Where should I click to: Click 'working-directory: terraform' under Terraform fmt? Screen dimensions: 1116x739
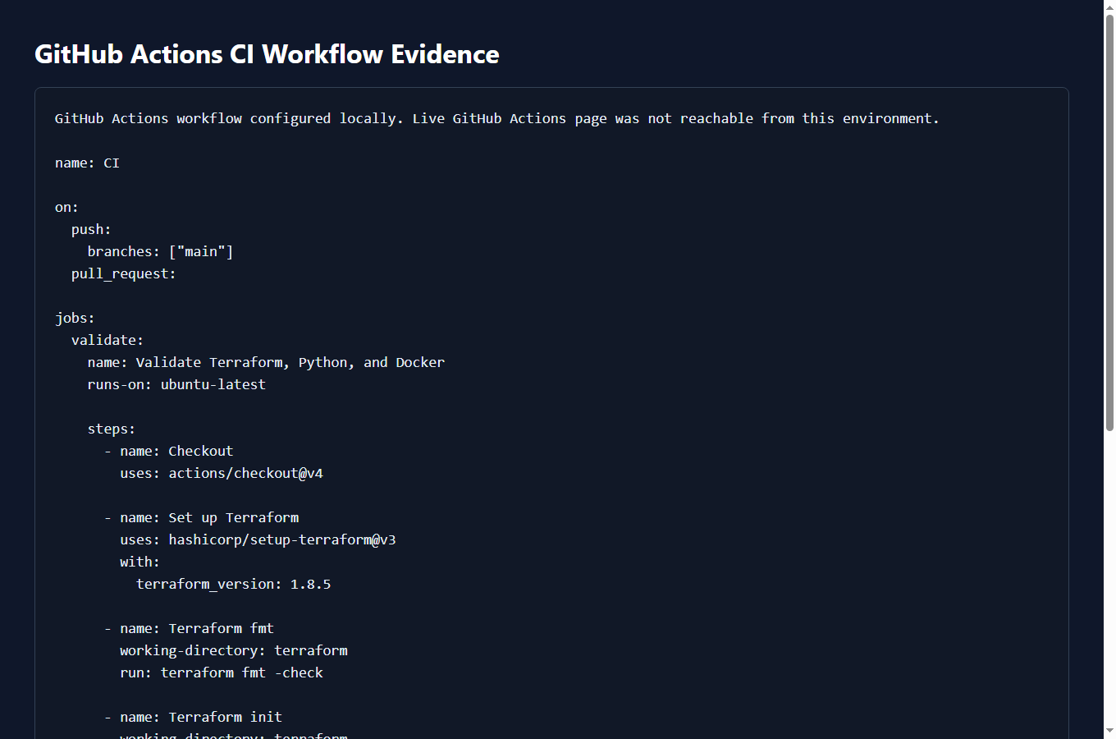click(x=234, y=651)
